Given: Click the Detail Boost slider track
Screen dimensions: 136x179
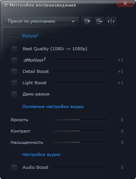Looking at the screenshot, I should pyautogui.click(x=80, y=71).
